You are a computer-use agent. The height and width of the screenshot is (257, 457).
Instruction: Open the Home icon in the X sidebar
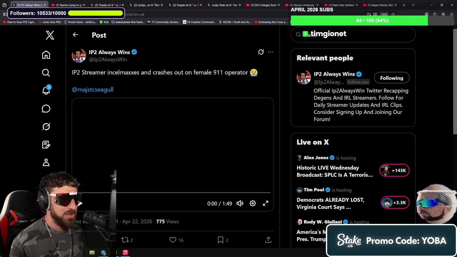[x=46, y=55]
